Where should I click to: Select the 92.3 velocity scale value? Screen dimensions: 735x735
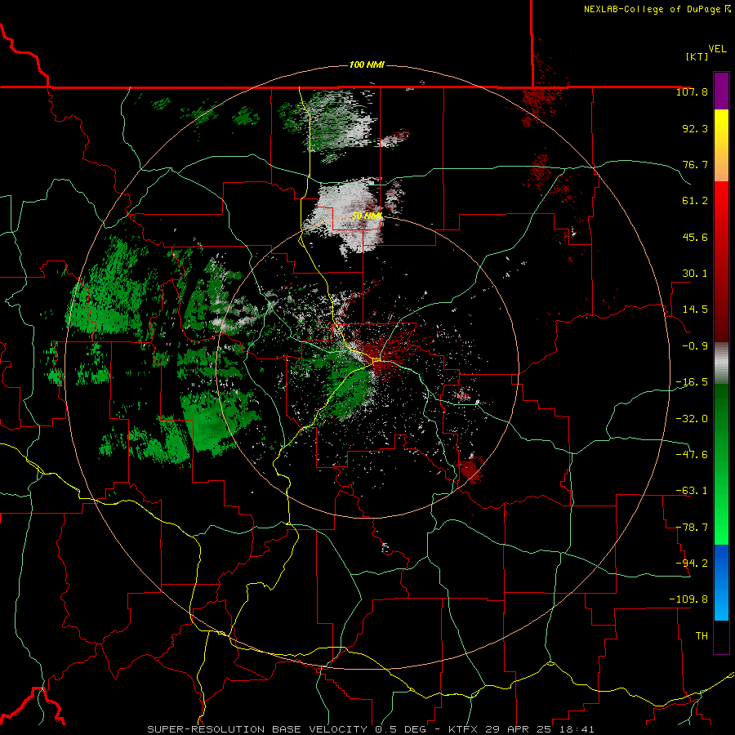click(695, 128)
